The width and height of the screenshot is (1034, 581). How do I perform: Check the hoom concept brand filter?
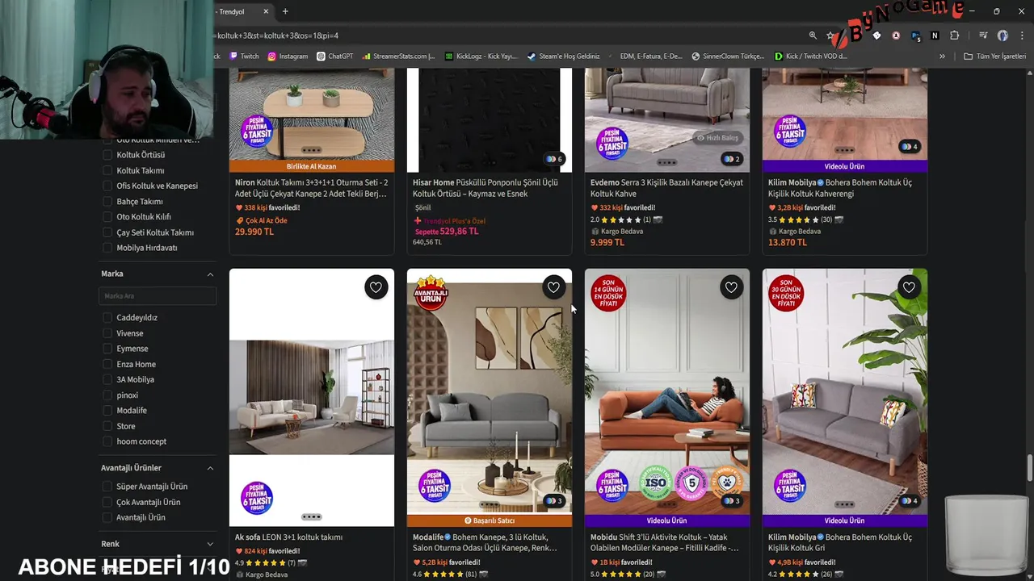(107, 441)
